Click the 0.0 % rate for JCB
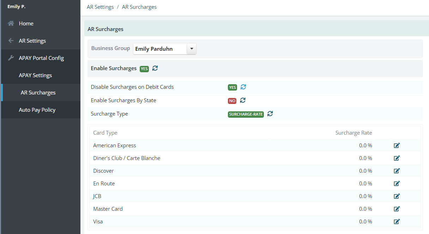The width and height of the screenshot is (429, 234). tap(365, 196)
